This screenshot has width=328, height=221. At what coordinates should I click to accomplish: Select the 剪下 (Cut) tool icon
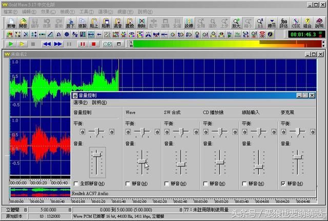(70, 23)
